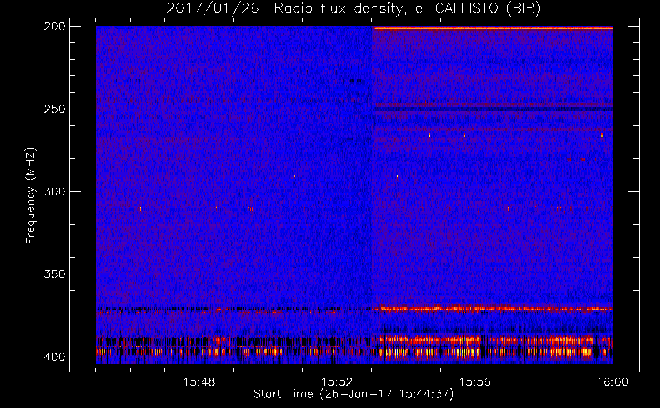660x408 pixels.
Task: Click the 350 frequency tick label
Action: (x=55, y=274)
